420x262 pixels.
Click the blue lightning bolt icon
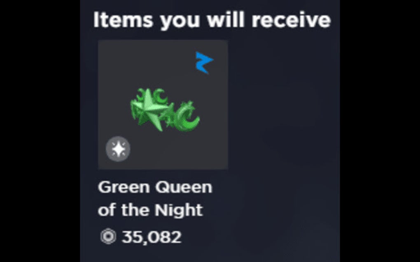[204, 62]
